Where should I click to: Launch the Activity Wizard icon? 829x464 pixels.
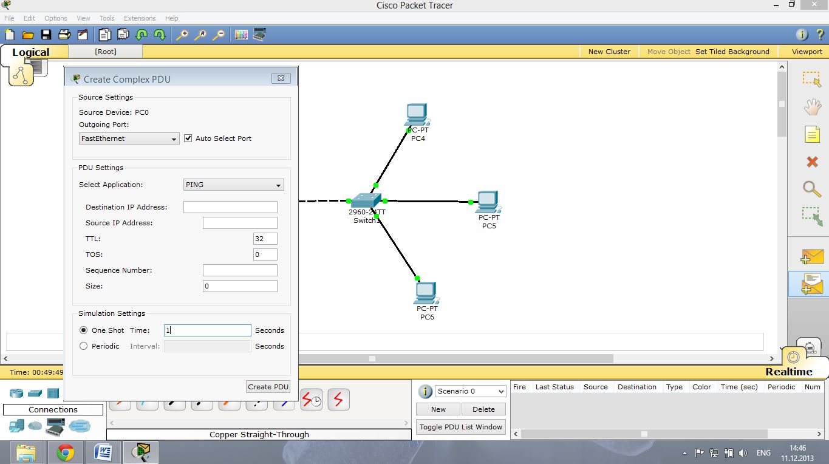[x=83, y=35]
